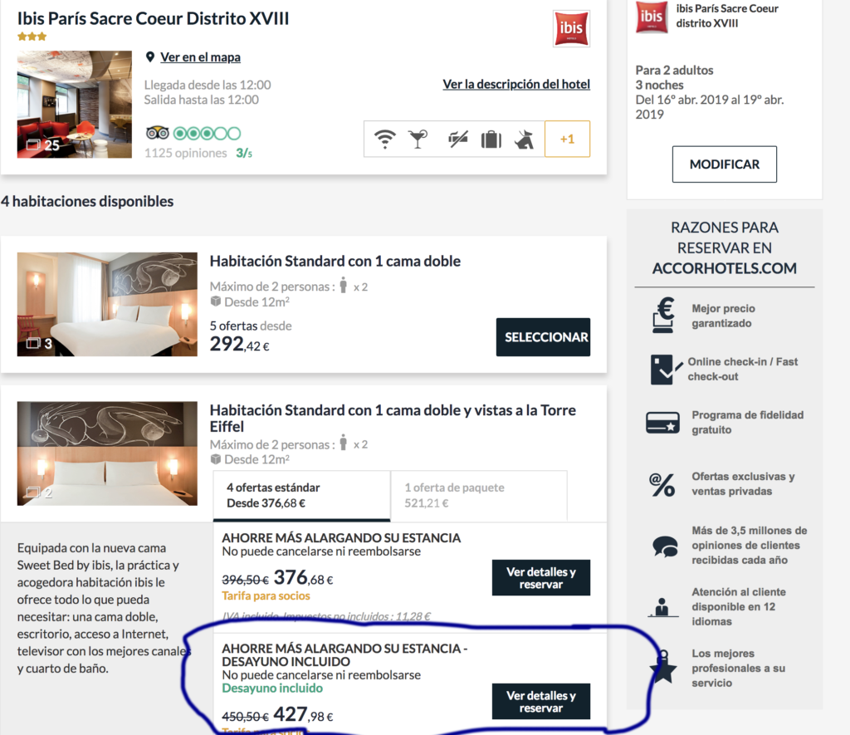
Task: Click the struck-through 396,50 € original price
Action: (245, 580)
